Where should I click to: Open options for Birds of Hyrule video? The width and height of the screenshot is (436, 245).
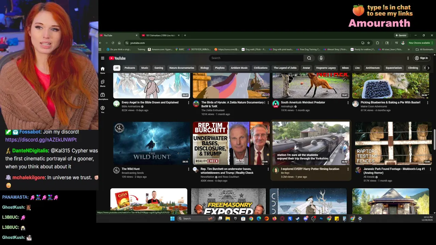(x=268, y=102)
